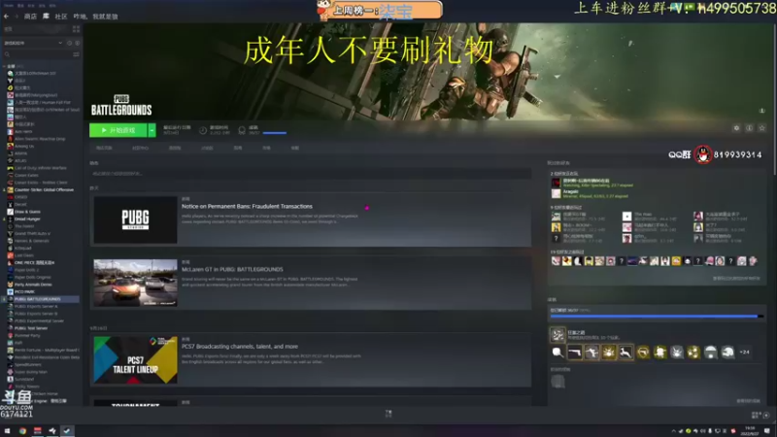This screenshot has width=777, height=437.
Task: Open the magnifier achievement icon
Action: click(557, 353)
